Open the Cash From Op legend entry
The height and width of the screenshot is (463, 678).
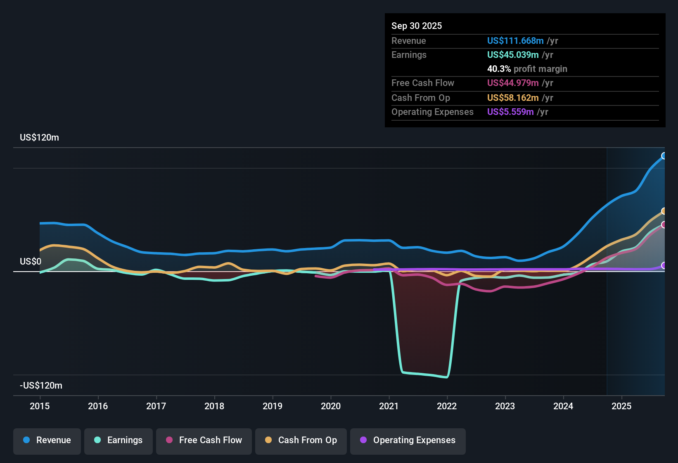click(301, 440)
